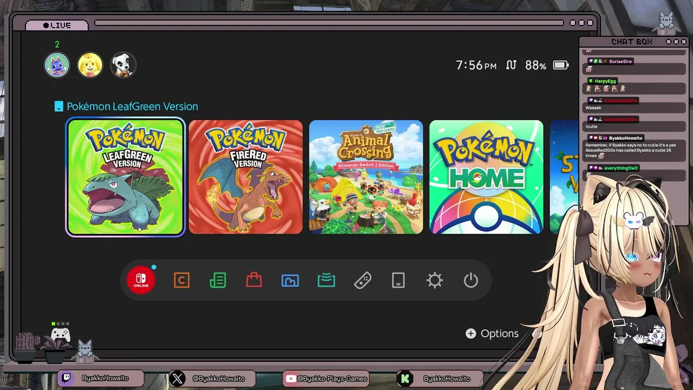Open the Controllers icon
The image size is (693, 390).
[x=363, y=280]
